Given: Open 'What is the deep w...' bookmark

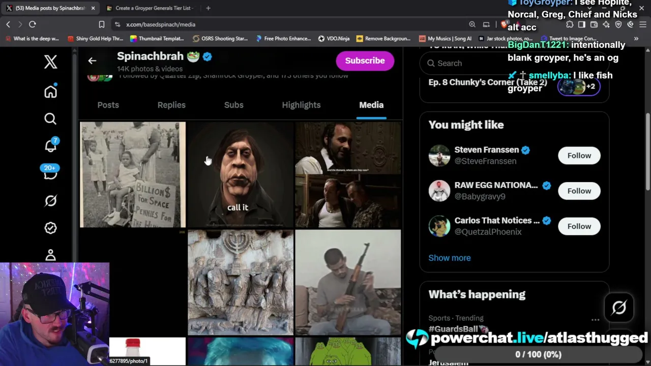Looking at the screenshot, I should pos(32,39).
